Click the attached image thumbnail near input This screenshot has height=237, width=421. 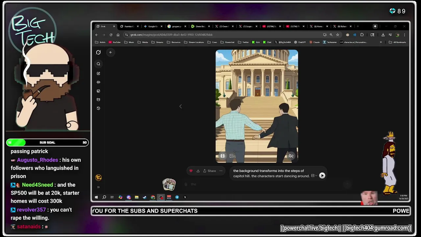click(x=169, y=185)
